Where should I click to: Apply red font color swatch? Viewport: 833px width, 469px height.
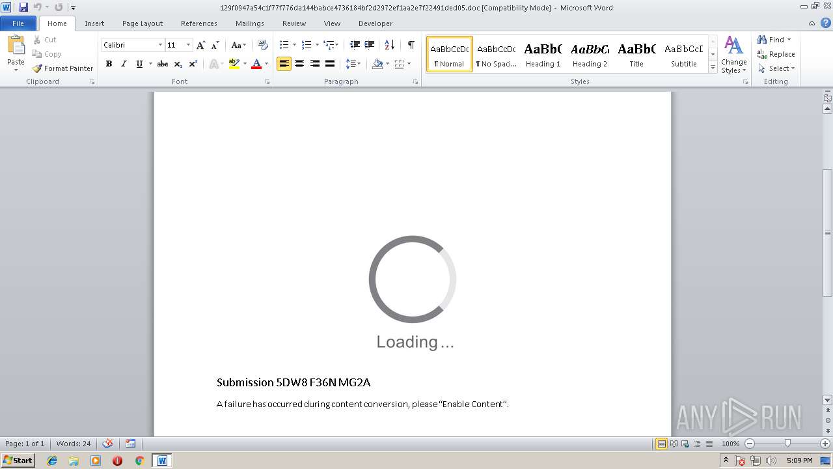click(x=256, y=64)
